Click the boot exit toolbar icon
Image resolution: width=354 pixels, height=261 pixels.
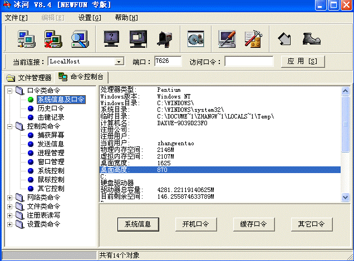311,39
